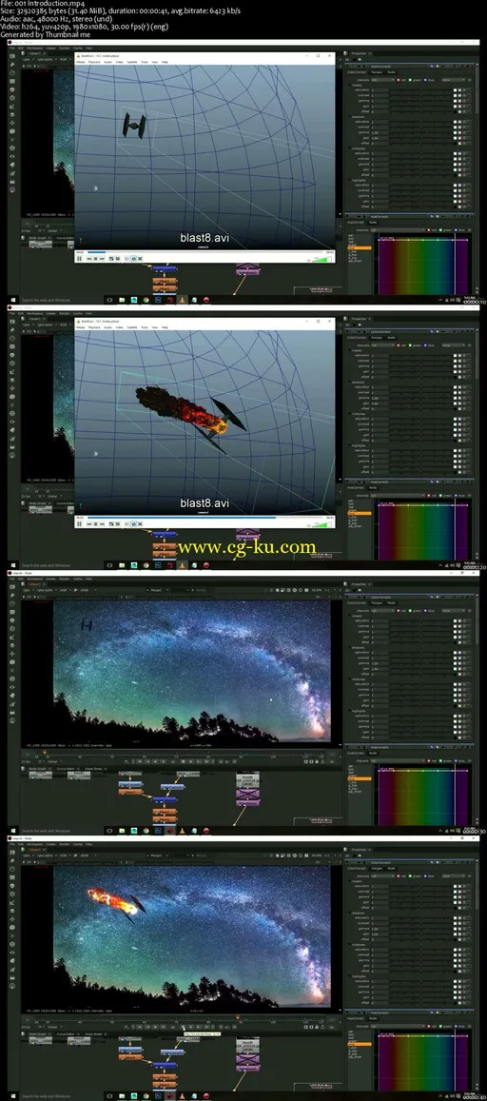This screenshot has height=1101, width=487.
Task: Select Node Graph tab in third frame
Action: pyautogui.click(x=38, y=768)
